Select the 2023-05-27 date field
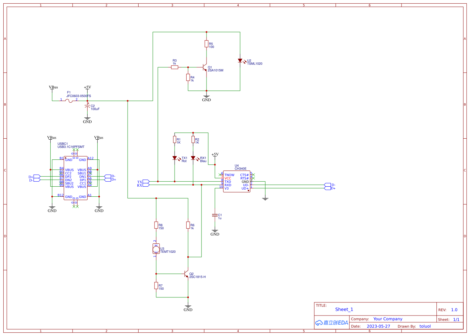The width and height of the screenshot is (470, 336). [x=379, y=326]
